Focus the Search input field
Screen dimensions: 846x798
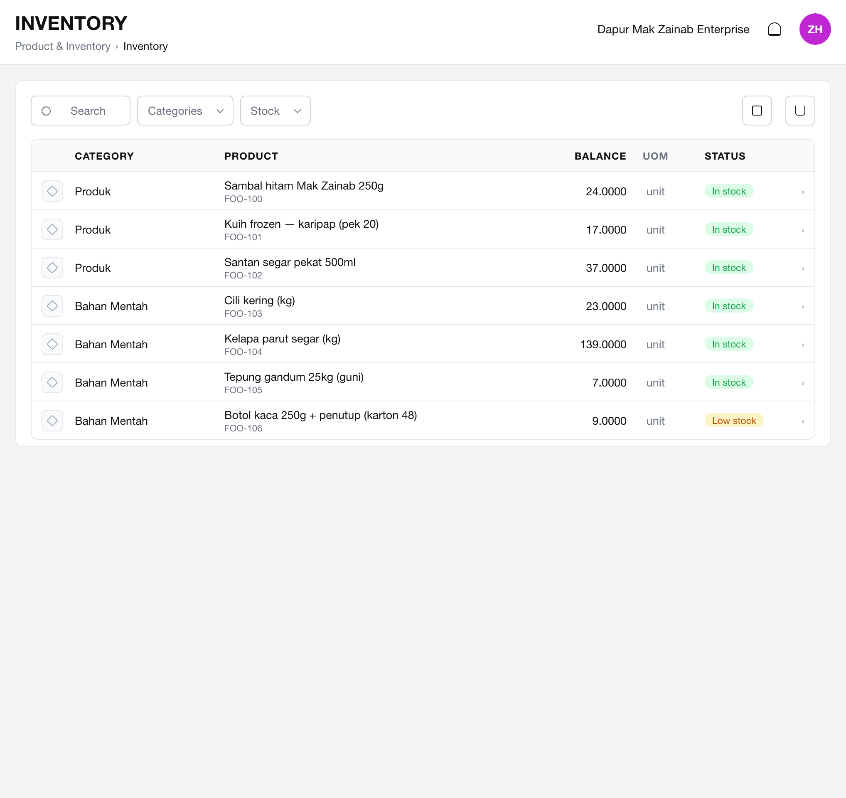pos(81,111)
